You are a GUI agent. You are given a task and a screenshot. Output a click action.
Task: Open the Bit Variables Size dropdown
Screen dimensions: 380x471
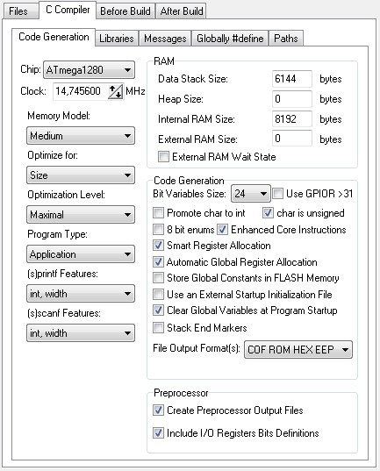[251, 194]
